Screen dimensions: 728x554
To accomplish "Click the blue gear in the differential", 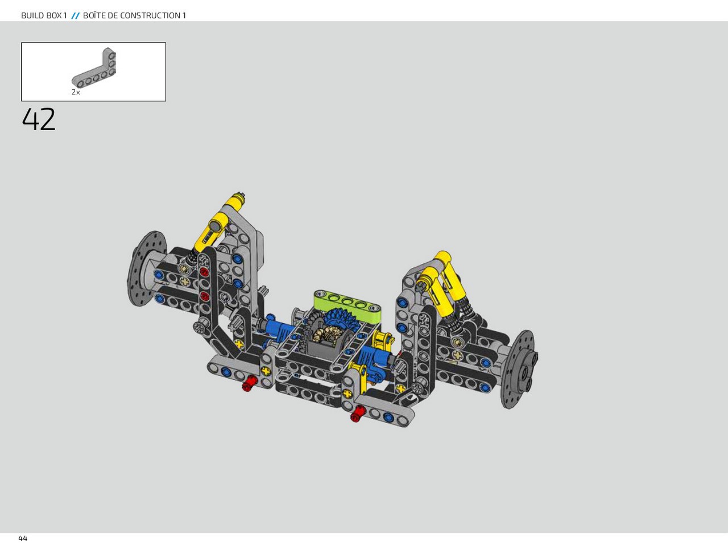I will tap(341, 320).
